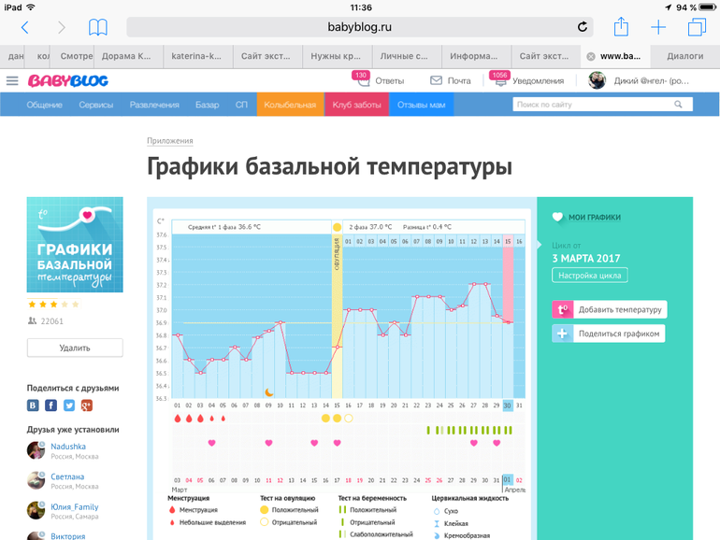Share via the Facebook icon
Image resolution: width=720 pixels, height=540 pixels.
point(51,405)
